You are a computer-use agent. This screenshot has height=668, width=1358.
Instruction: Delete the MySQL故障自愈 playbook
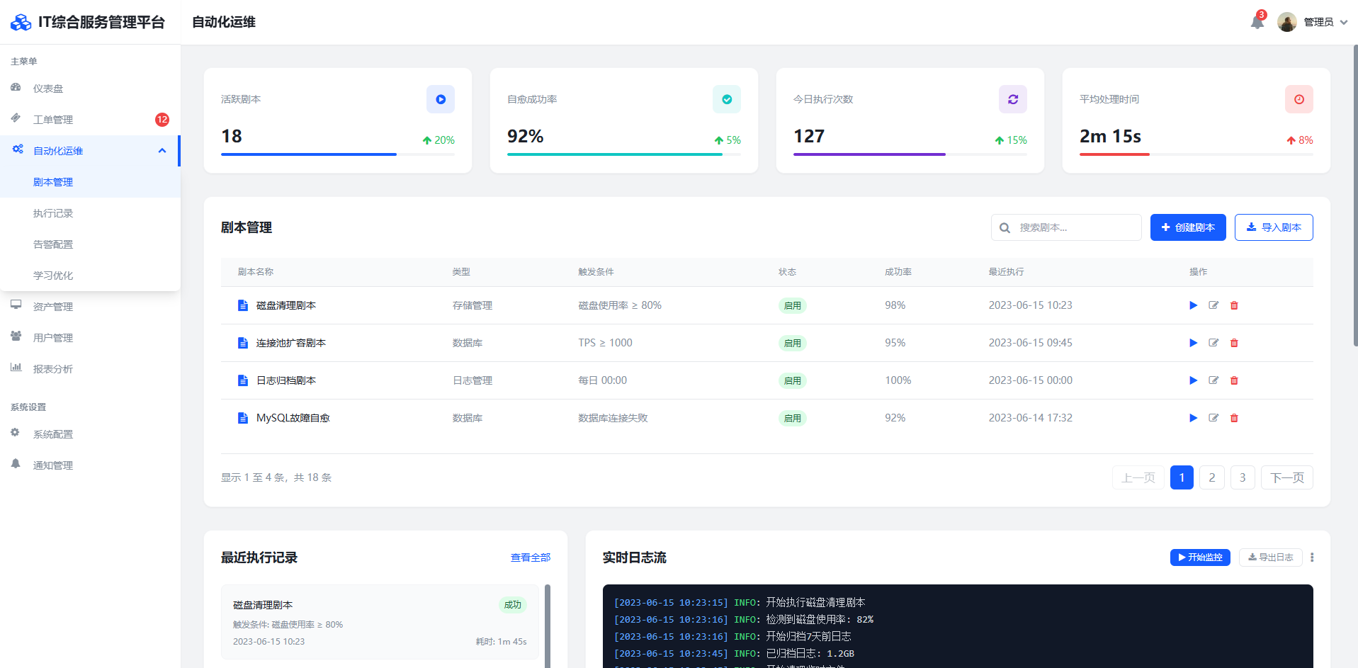[x=1234, y=418]
